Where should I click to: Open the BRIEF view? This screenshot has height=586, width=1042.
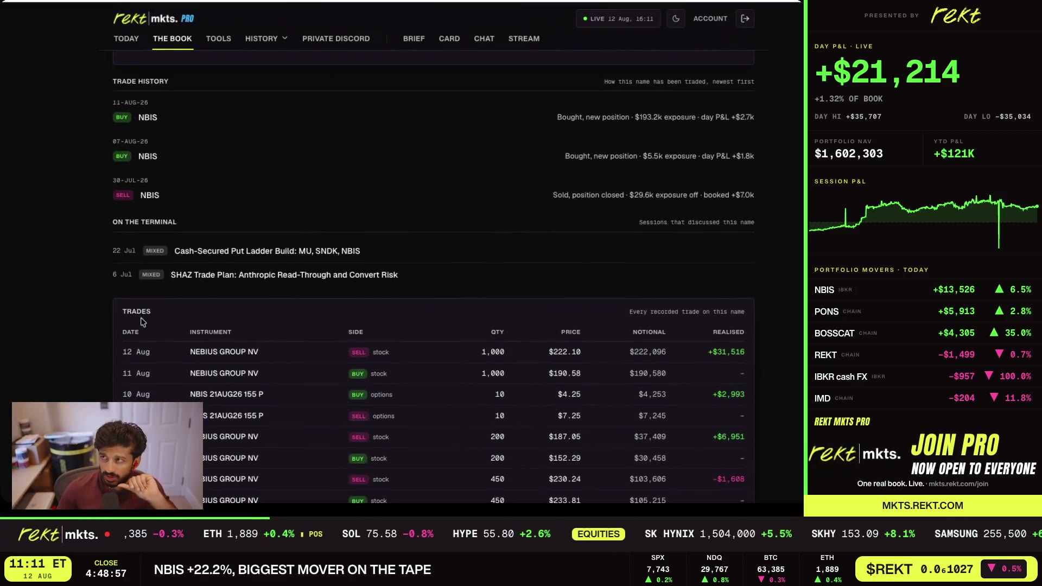click(x=414, y=39)
